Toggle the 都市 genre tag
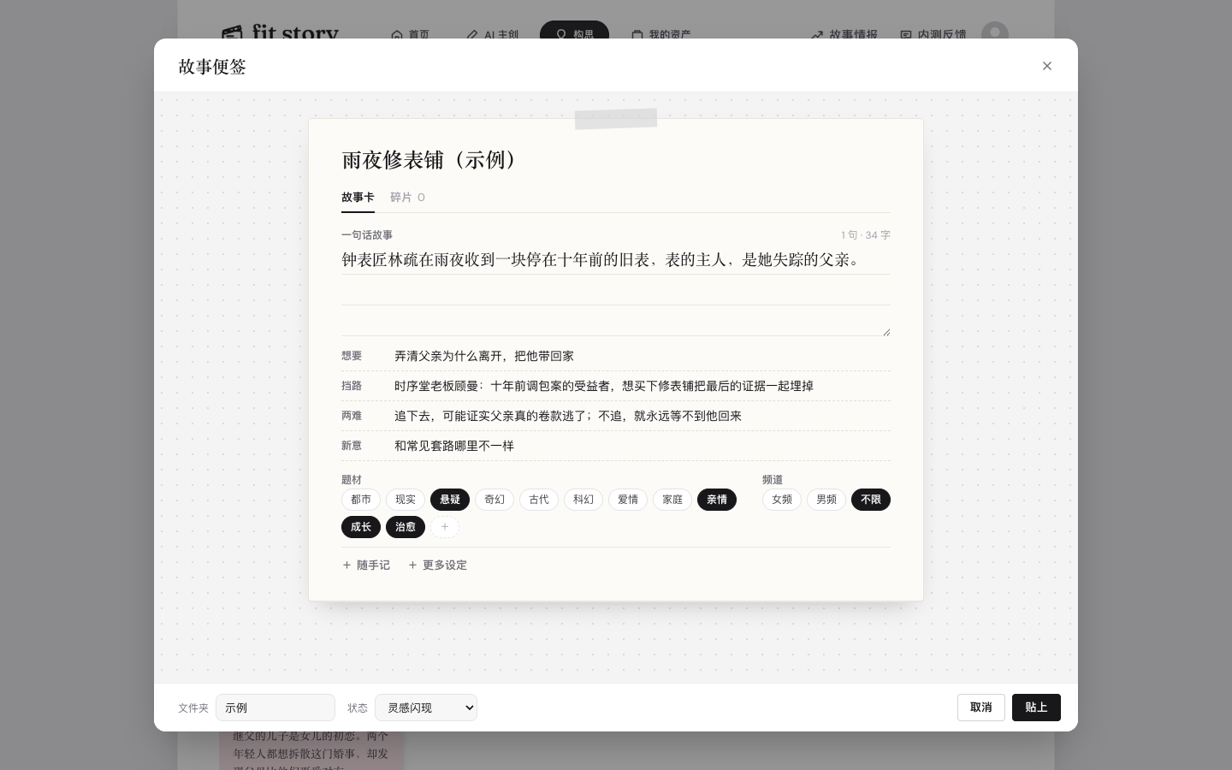Viewport: 1232px width, 770px height. click(361, 500)
